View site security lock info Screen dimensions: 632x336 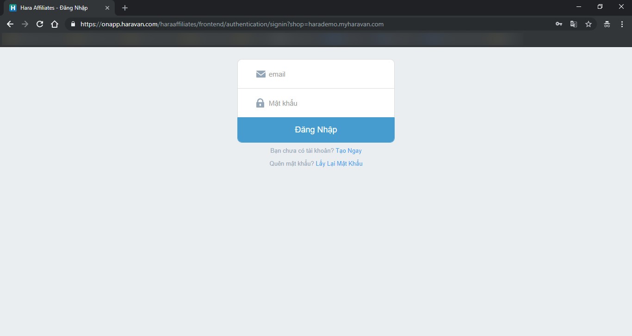pyautogui.click(x=73, y=24)
